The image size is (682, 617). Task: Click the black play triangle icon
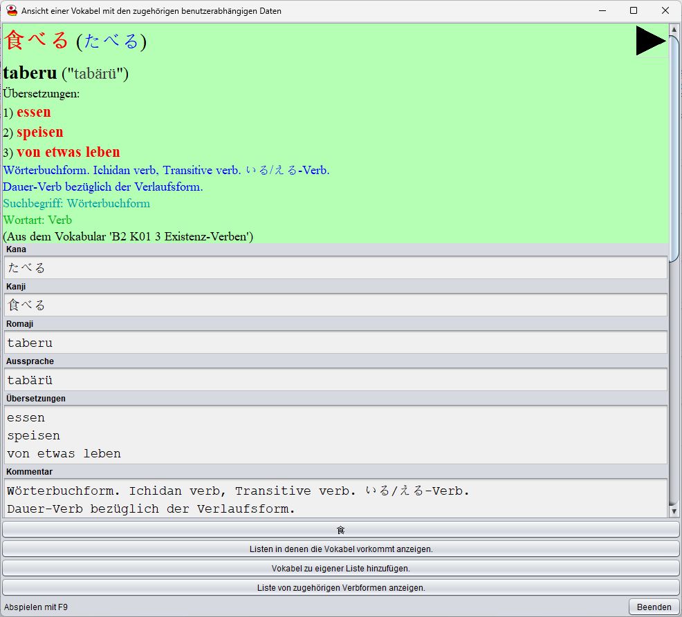650,41
